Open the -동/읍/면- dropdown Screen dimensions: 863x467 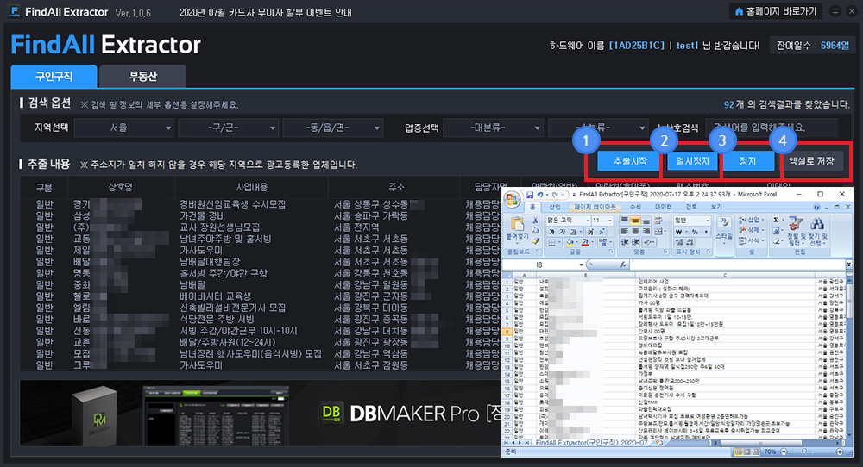[x=332, y=128]
